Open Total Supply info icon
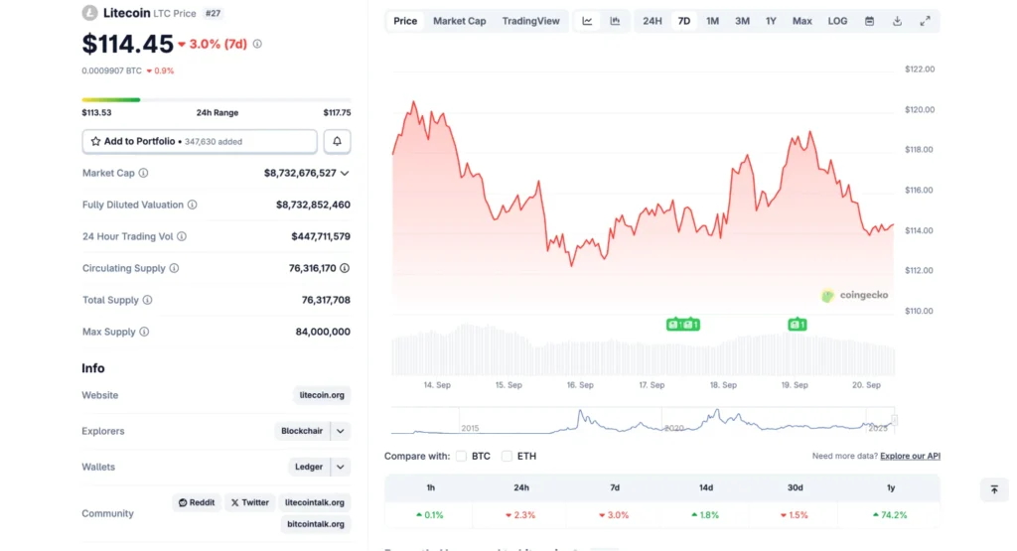The height and width of the screenshot is (551, 1017). pos(147,300)
